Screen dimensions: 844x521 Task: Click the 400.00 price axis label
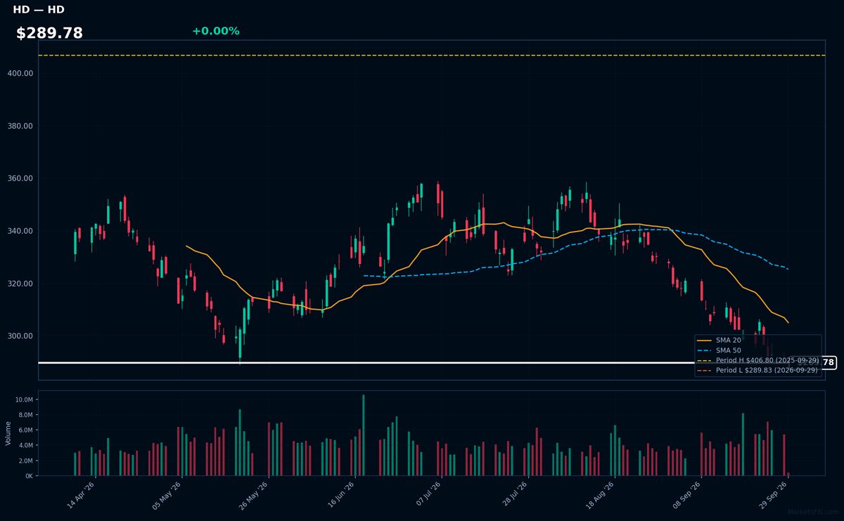point(21,73)
